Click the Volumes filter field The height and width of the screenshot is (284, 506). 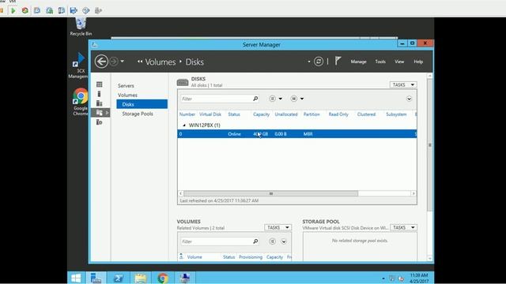point(216,241)
